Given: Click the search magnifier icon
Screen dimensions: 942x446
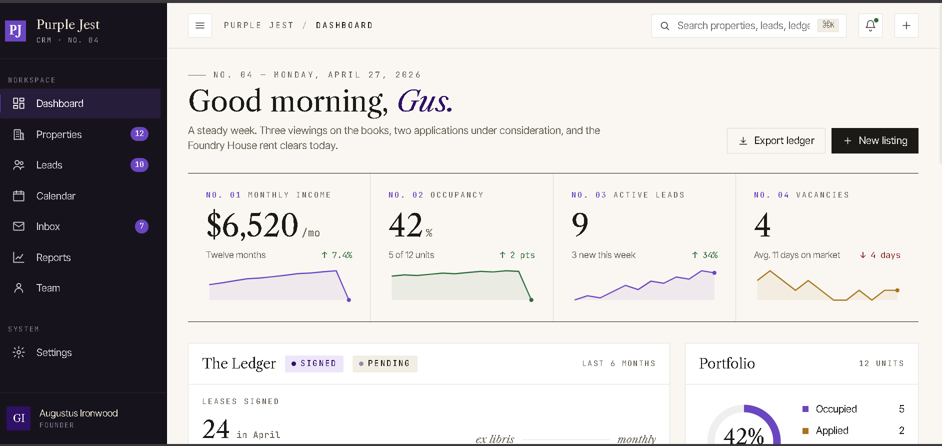Looking at the screenshot, I should click(665, 26).
